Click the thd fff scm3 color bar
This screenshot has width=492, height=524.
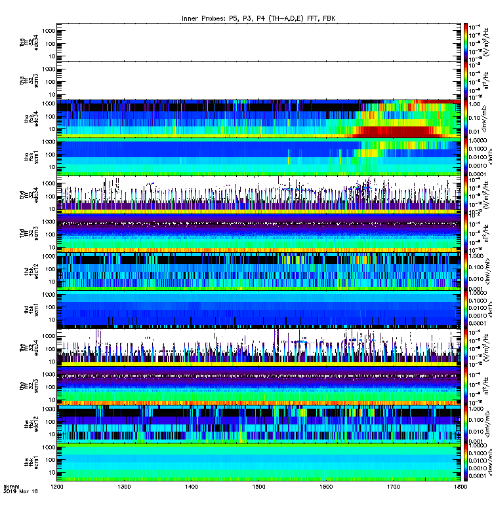click(465, 233)
